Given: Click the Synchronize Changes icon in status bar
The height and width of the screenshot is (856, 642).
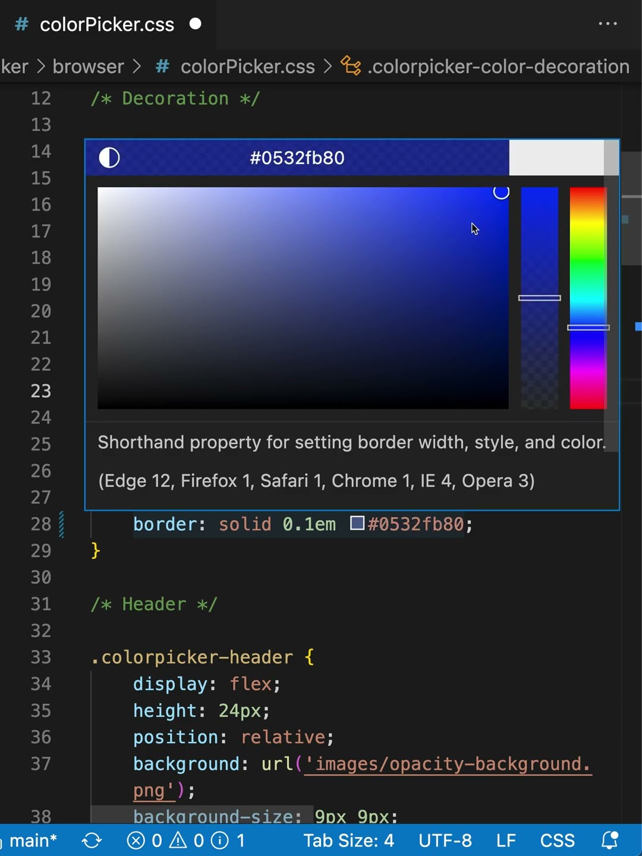Looking at the screenshot, I should 92,841.
